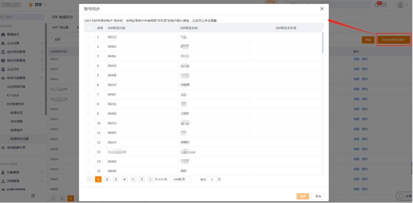Expand the 企业设置 sidebar menu
Image resolution: width=413 pixels, height=203 pixels.
(42, 43)
